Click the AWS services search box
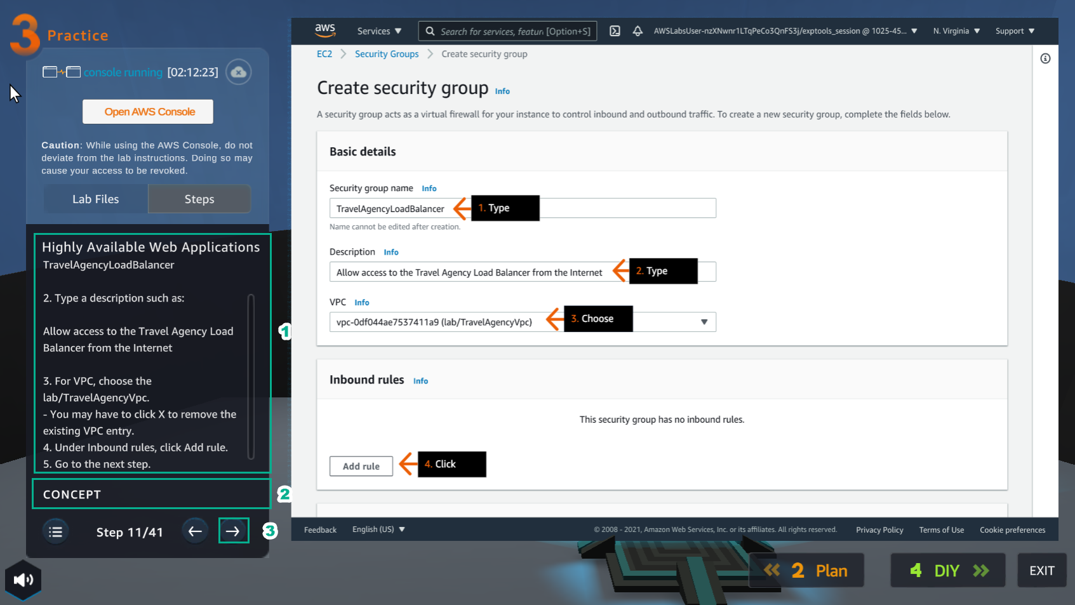The width and height of the screenshot is (1075, 605). [x=507, y=31]
